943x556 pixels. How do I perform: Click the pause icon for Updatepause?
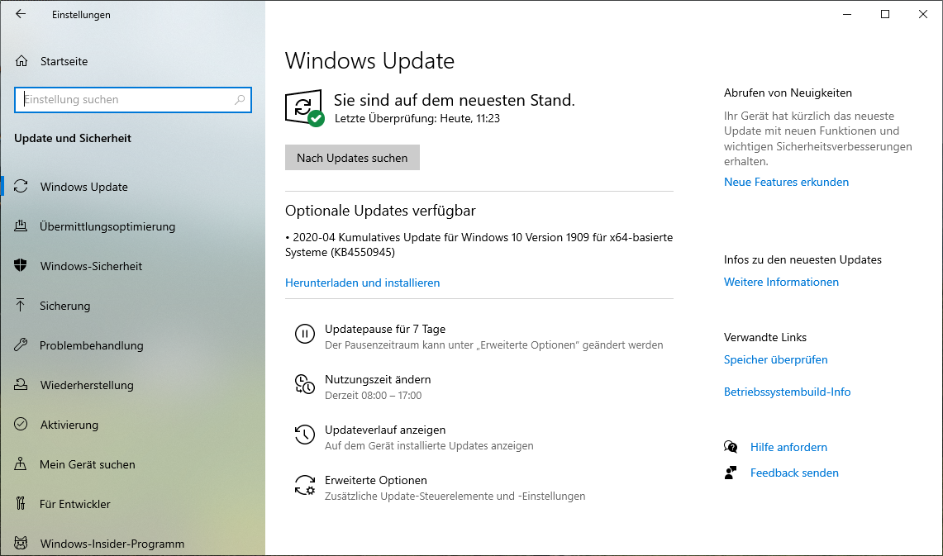tap(305, 334)
